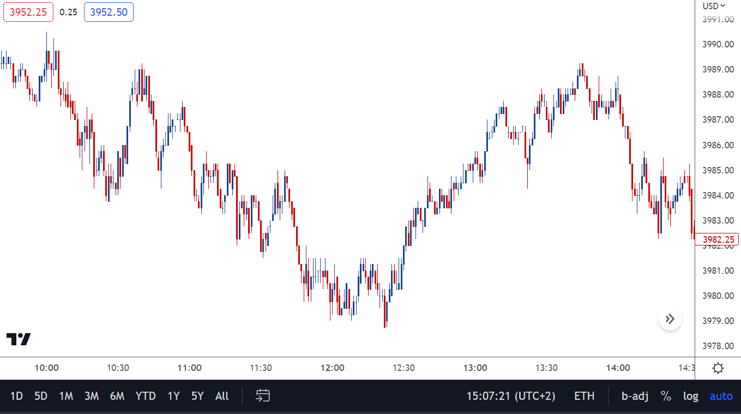
Task: Toggle the log scale option
Action: (691, 396)
